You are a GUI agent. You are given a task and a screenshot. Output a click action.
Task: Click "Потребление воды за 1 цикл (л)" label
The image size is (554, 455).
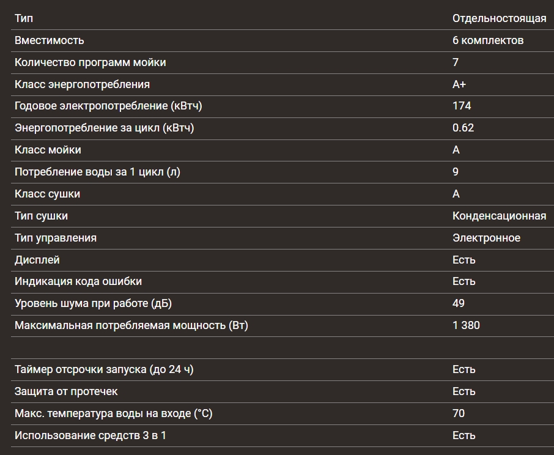pyautogui.click(x=97, y=172)
